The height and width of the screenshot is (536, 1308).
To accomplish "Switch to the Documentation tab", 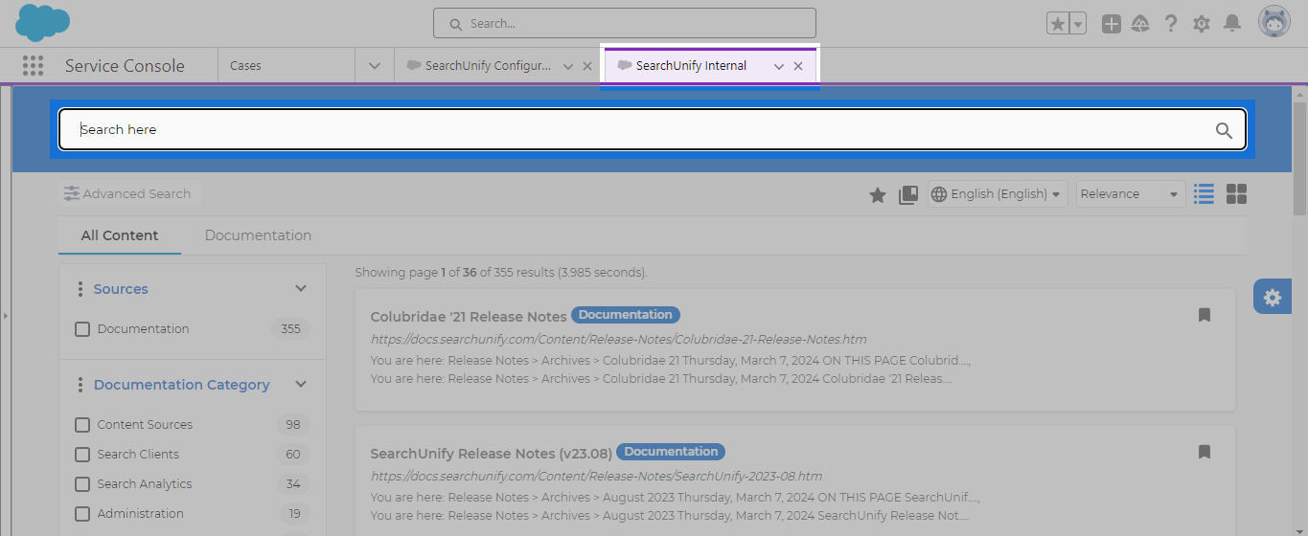I will [258, 235].
